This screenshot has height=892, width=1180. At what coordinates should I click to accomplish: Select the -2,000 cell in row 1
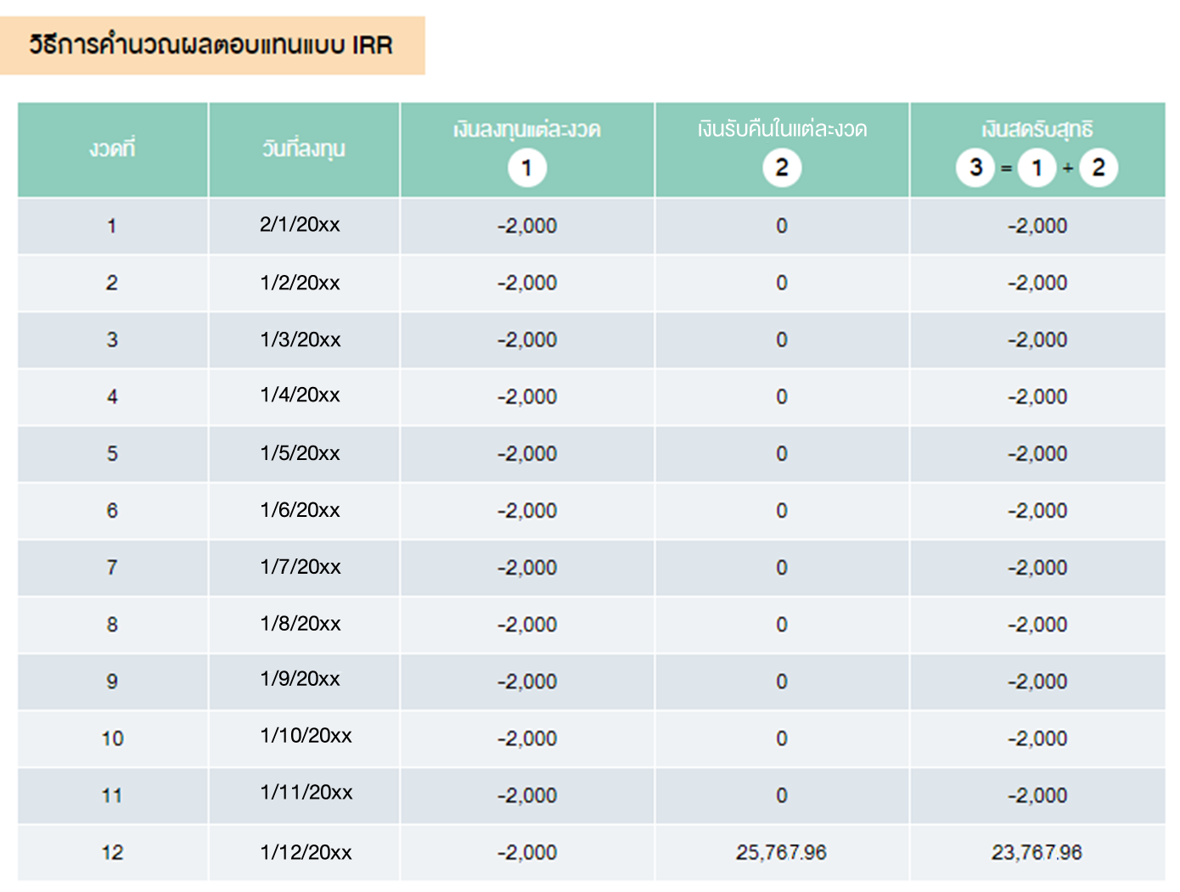click(526, 226)
